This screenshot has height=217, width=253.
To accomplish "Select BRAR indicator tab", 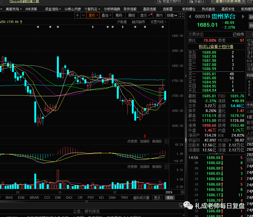I will (x=34, y=198).
